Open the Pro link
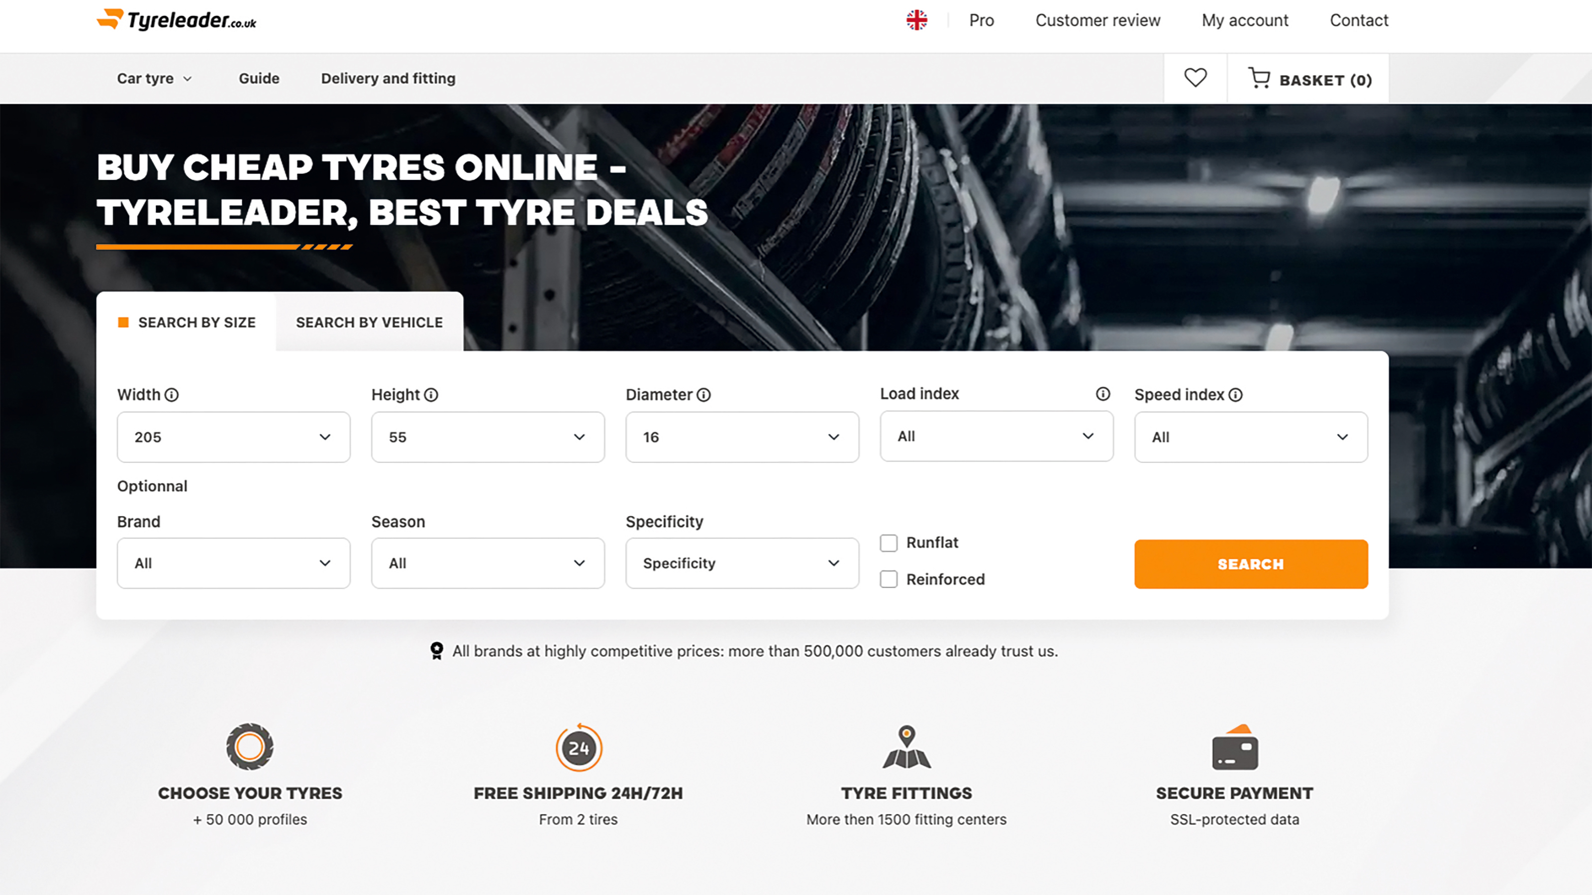 pos(982,20)
